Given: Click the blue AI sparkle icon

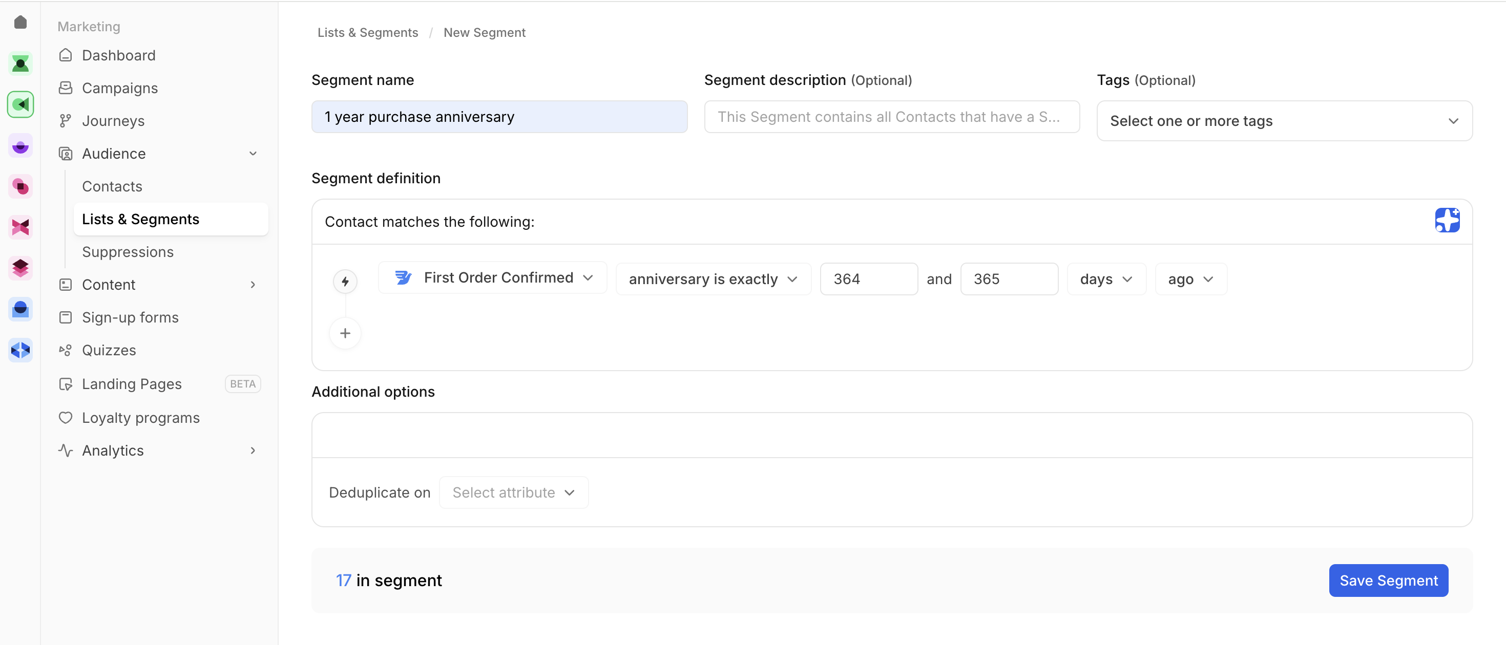Looking at the screenshot, I should click(x=1447, y=220).
